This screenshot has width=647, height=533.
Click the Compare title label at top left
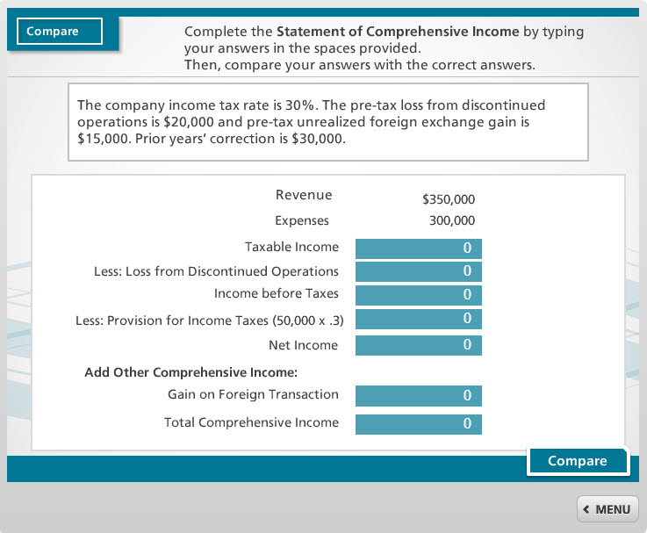coord(60,31)
